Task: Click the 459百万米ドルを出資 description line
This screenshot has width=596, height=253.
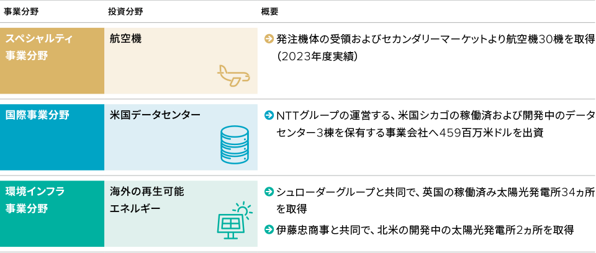Action: point(410,133)
